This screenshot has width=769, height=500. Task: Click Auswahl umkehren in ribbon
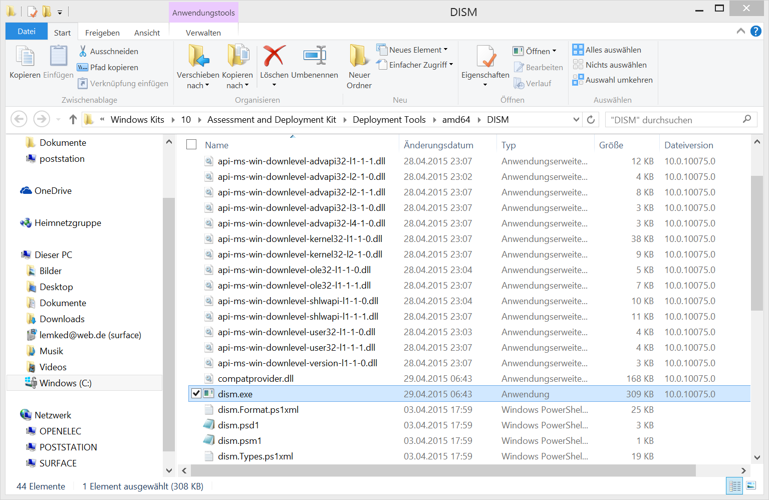click(613, 80)
